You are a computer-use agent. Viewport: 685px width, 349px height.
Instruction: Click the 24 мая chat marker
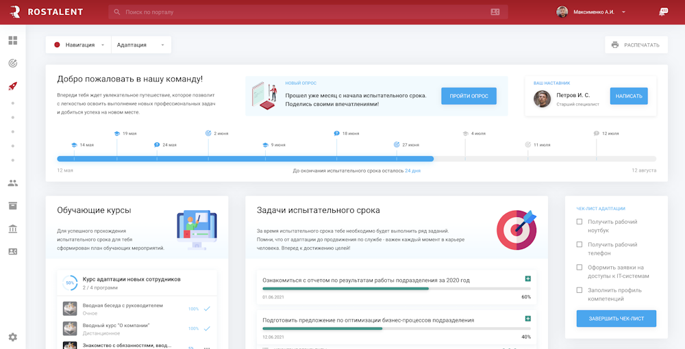pos(157,145)
